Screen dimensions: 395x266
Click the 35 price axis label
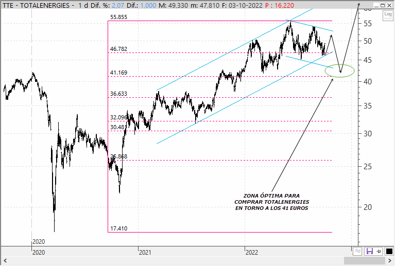coord(368,106)
